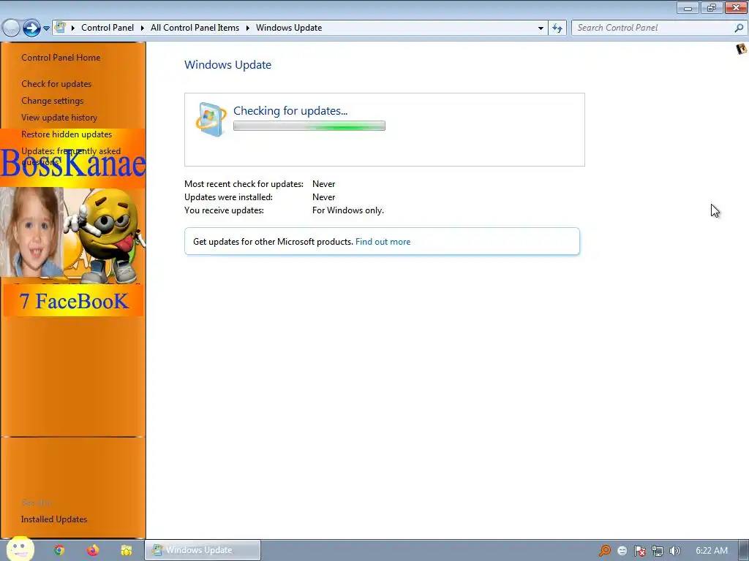The image size is (749, 561).
Task: Open address bar history dropdown
Action: tap(541, 28)
